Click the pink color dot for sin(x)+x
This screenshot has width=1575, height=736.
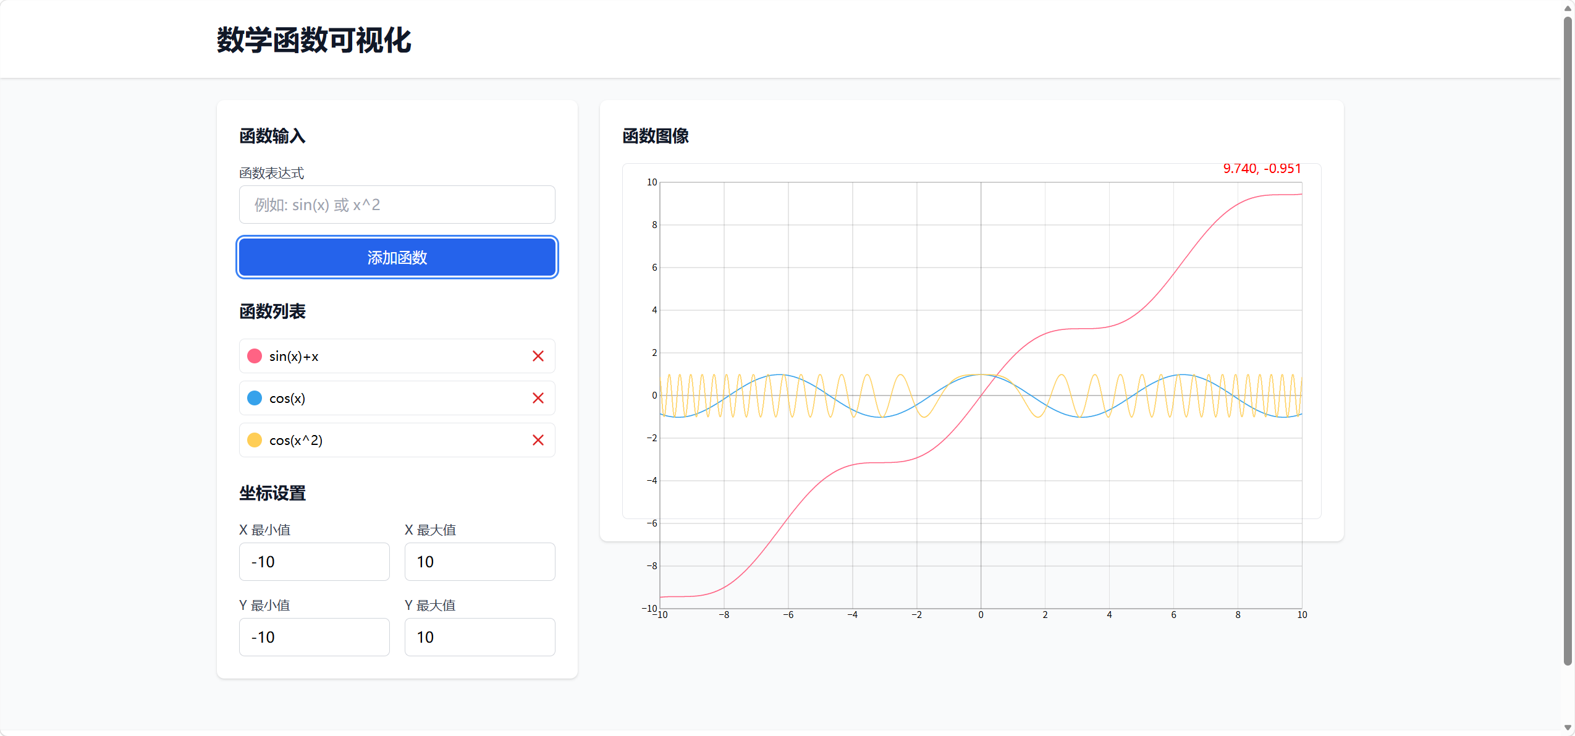(255, 356)
